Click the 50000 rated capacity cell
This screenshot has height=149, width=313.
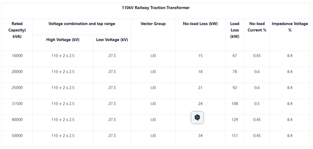click(17, 136)
